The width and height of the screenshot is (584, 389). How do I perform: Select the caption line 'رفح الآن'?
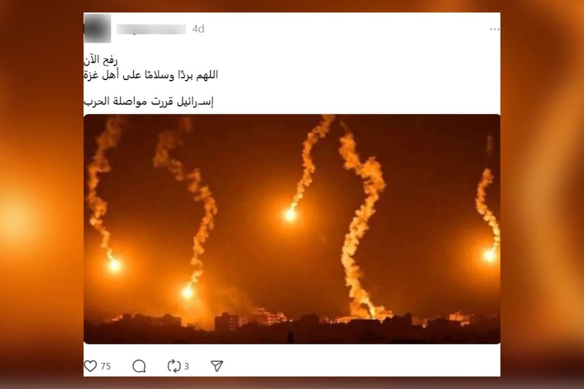(x=101, y=59)
